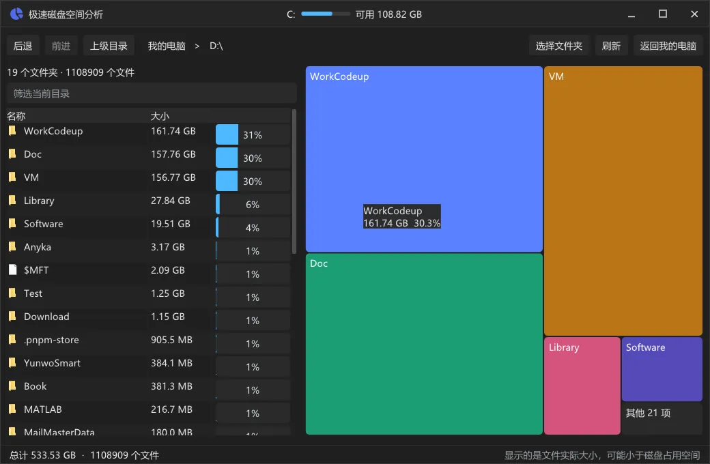Select the orange VM treemap block
The width and height of the screenshot is (710, 464).
tap(623, 201)
